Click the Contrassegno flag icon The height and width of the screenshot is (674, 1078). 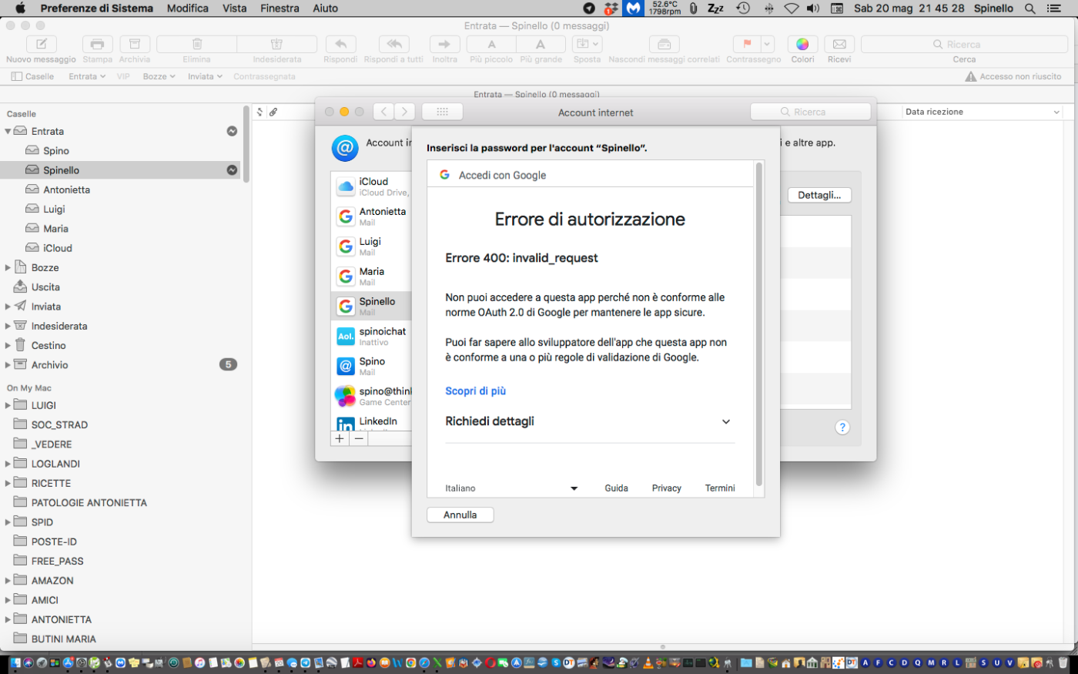pos(747,44)
